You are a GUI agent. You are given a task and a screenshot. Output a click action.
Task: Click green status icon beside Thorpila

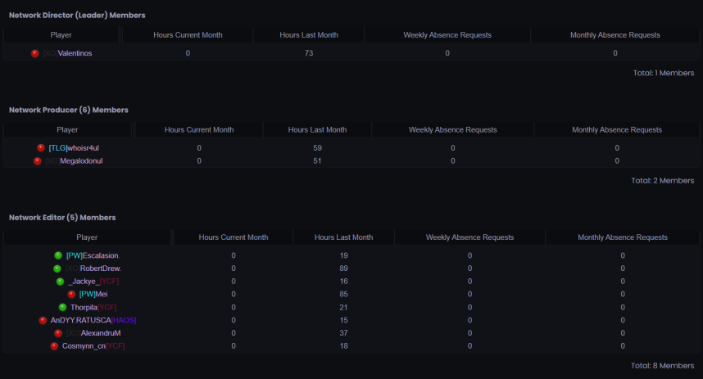[62, 307]
